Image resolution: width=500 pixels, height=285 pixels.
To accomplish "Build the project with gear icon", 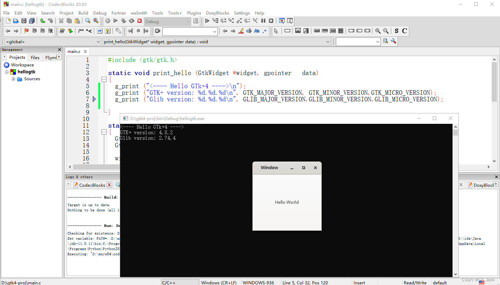I will [108, 21].
